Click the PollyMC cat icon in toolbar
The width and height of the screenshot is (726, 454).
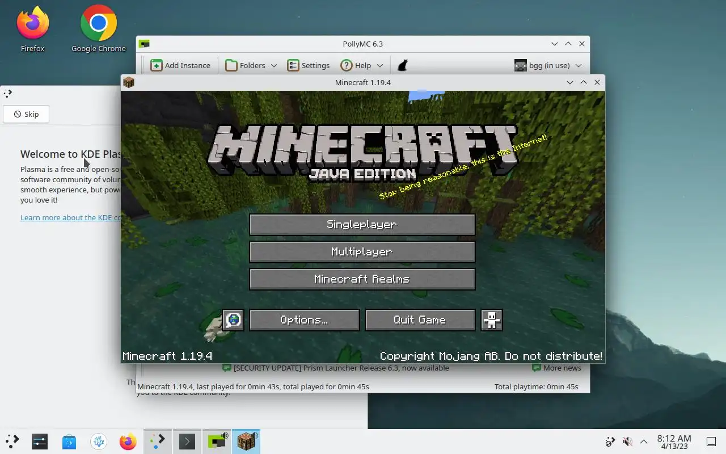pyautogui.click(x=403, y=65)
